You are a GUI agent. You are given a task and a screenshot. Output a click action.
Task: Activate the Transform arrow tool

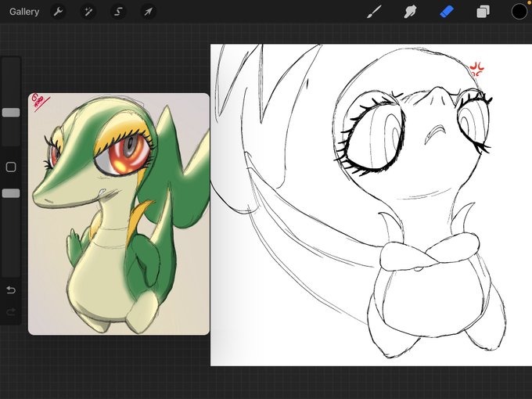[x=148, y=13]
